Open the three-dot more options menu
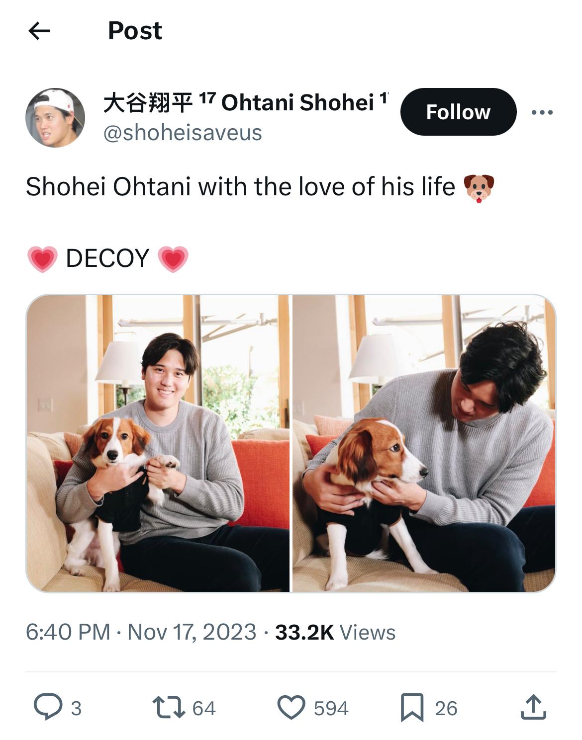This screenshot has height=740, width=582. pyautogui.click(x=542, y=112)
